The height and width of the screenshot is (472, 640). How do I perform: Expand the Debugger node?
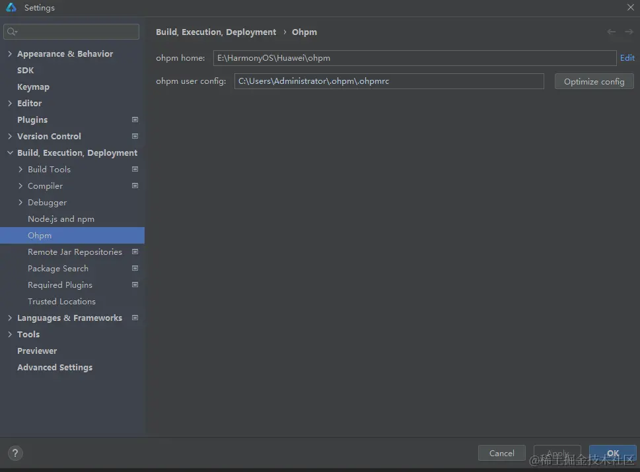(x=20, y=203)
